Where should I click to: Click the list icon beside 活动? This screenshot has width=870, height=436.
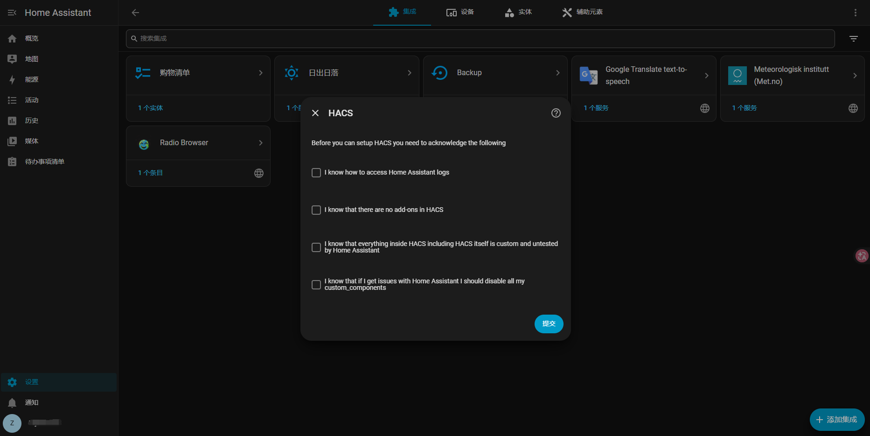(12, 100)
